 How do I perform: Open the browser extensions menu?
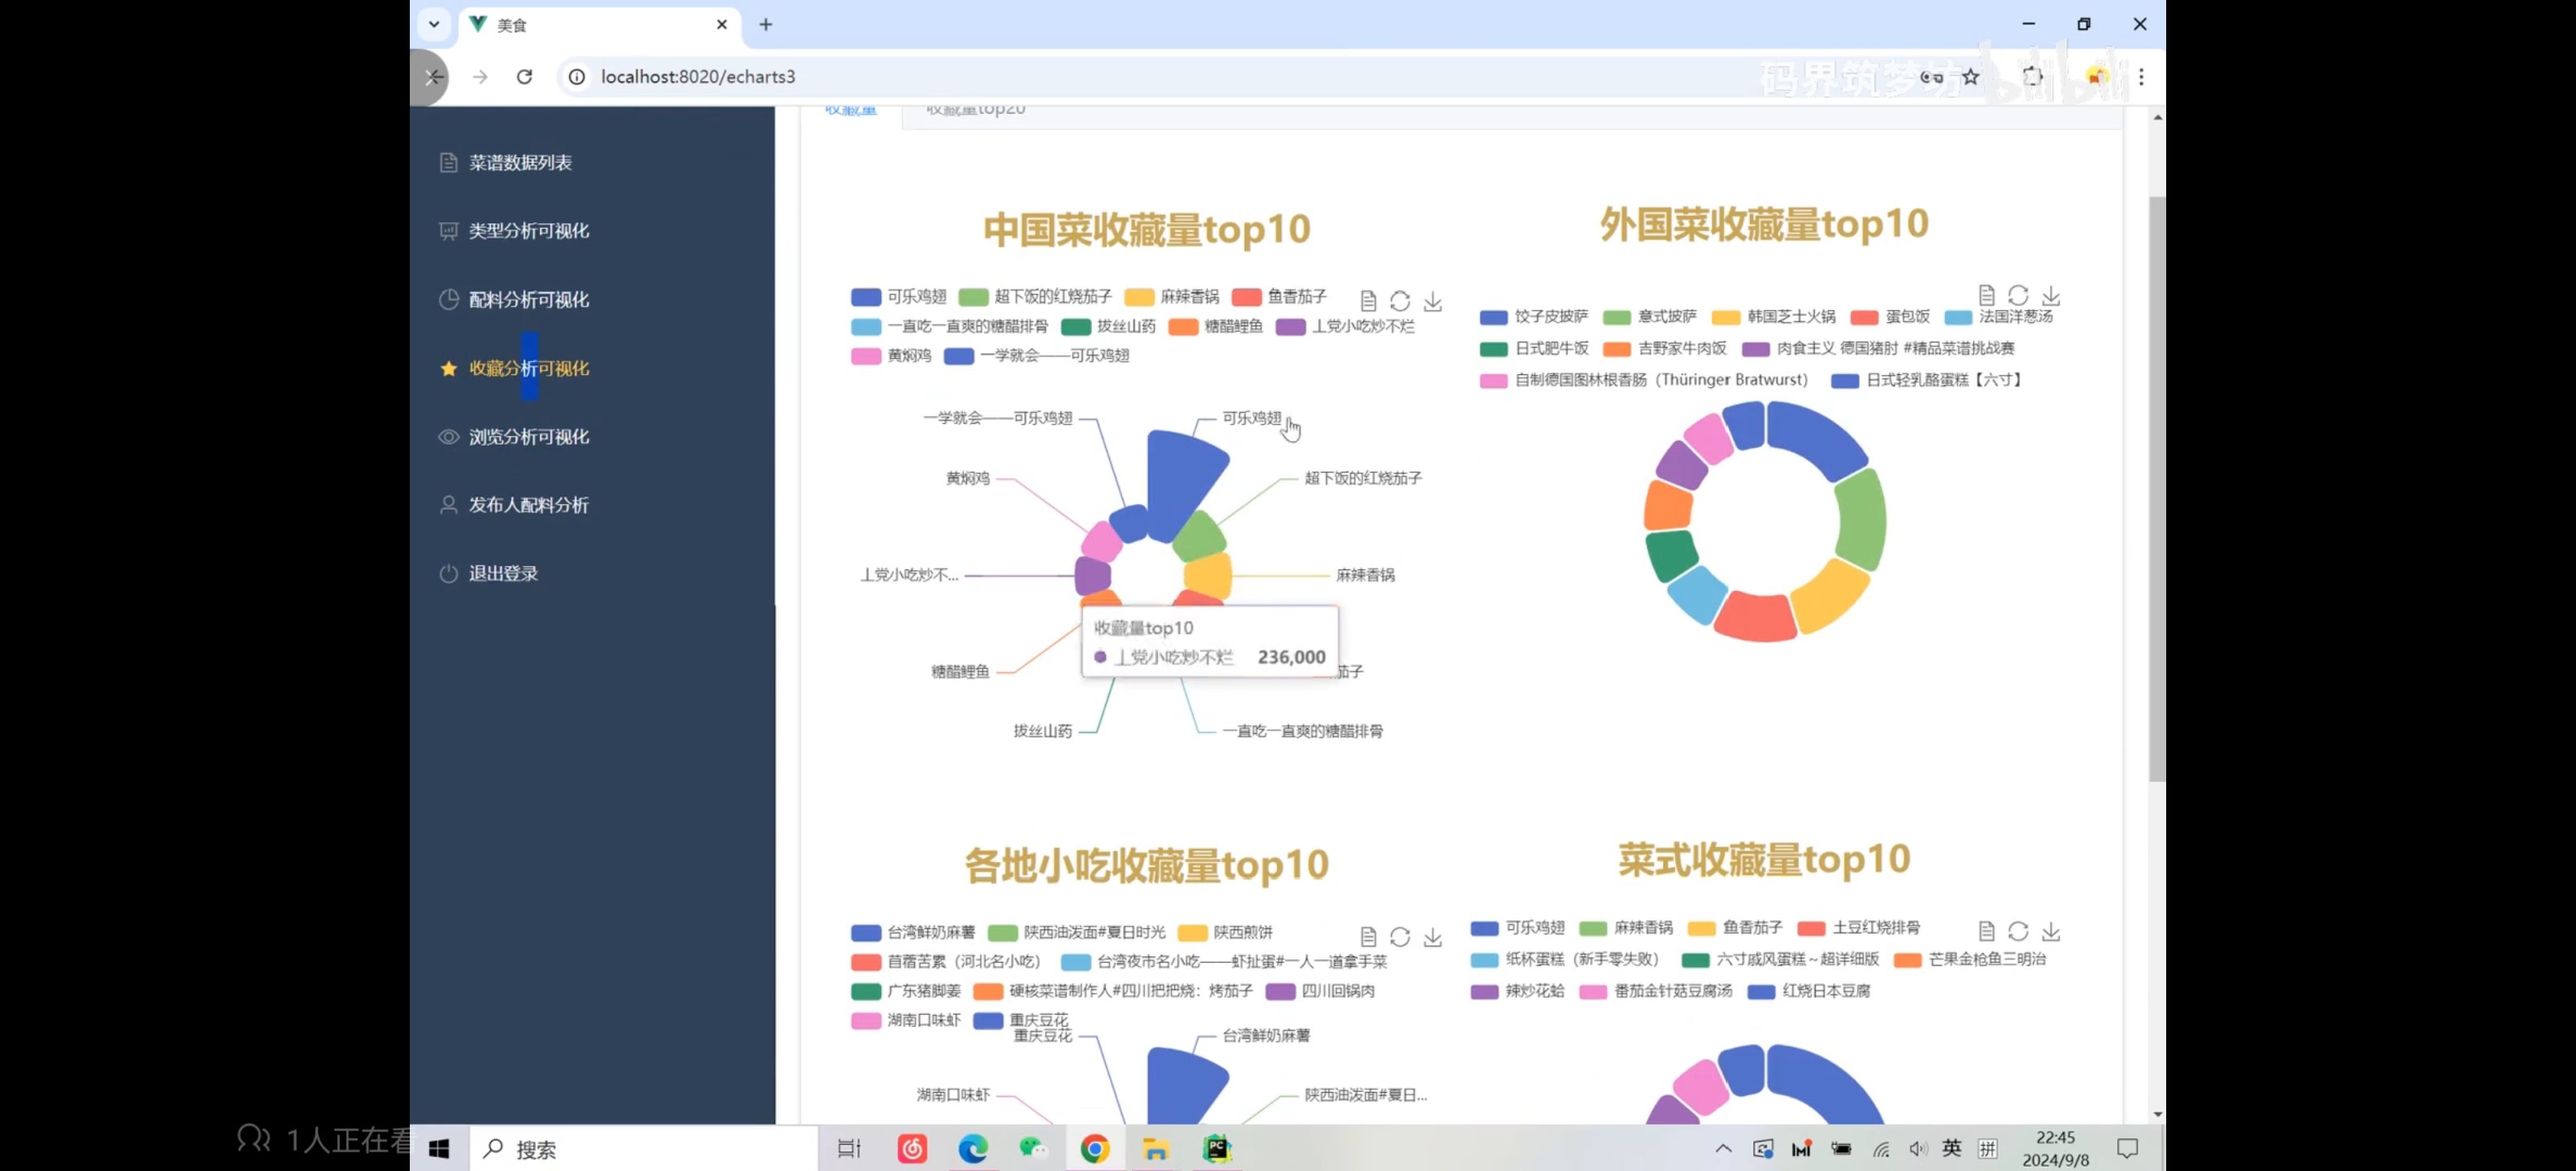coord(2032,77)
